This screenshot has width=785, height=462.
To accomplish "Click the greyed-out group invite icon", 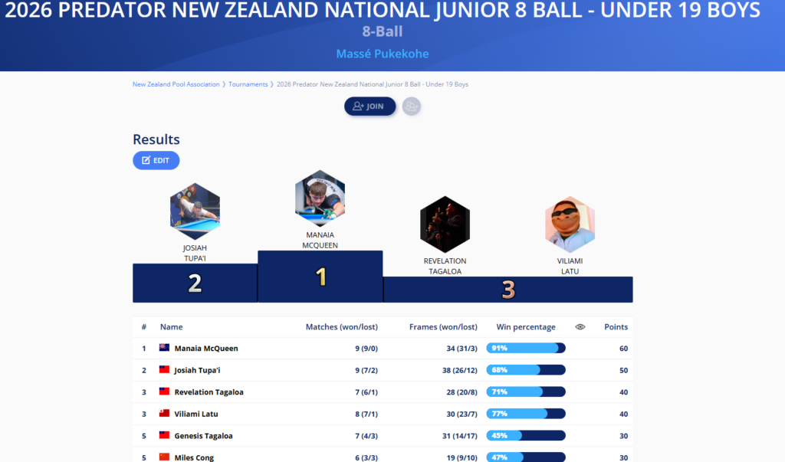I will click(412, 106).
